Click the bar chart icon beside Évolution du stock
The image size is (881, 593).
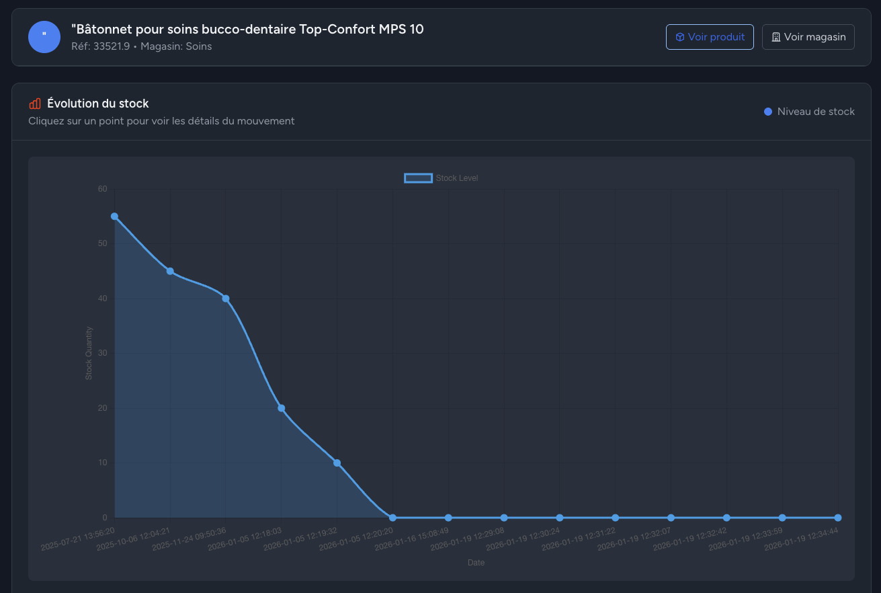35,104
